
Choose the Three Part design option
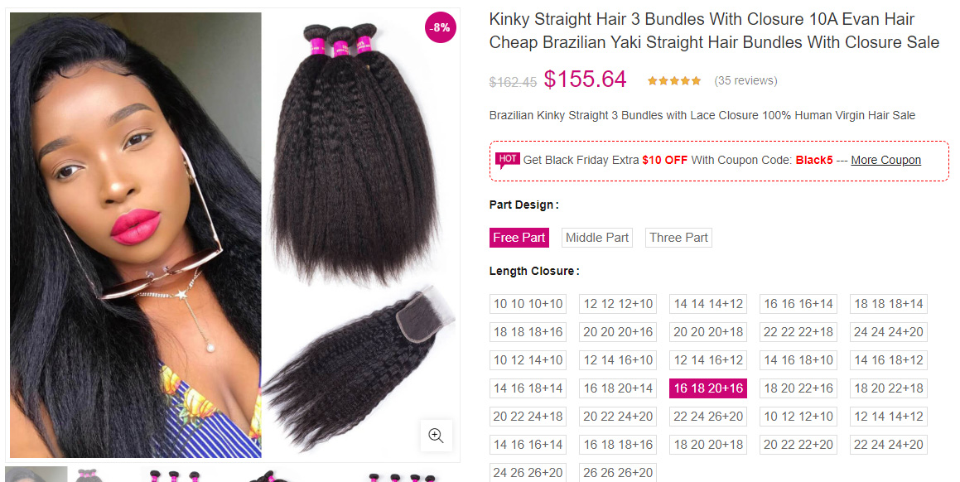pos(678,238)
